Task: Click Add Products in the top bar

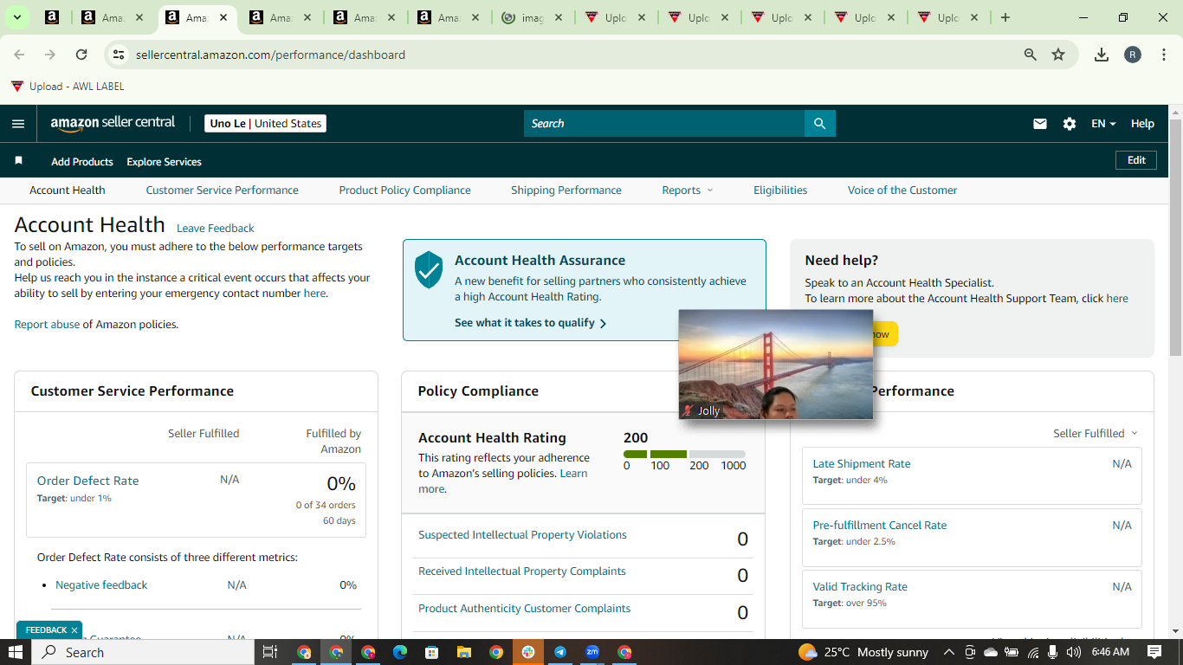Action: pos(82,162)
